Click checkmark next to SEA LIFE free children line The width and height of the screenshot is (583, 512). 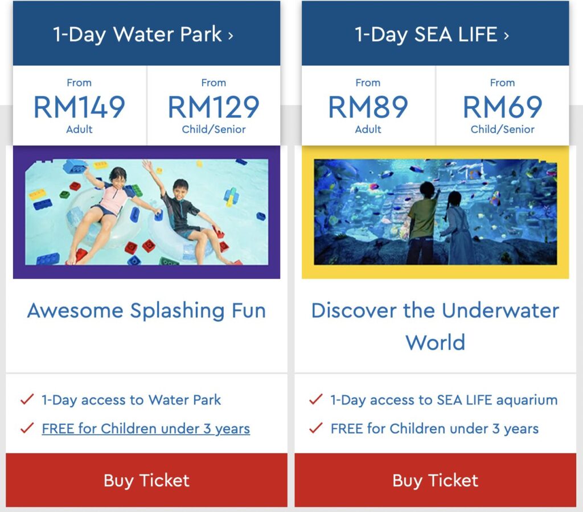315,428
